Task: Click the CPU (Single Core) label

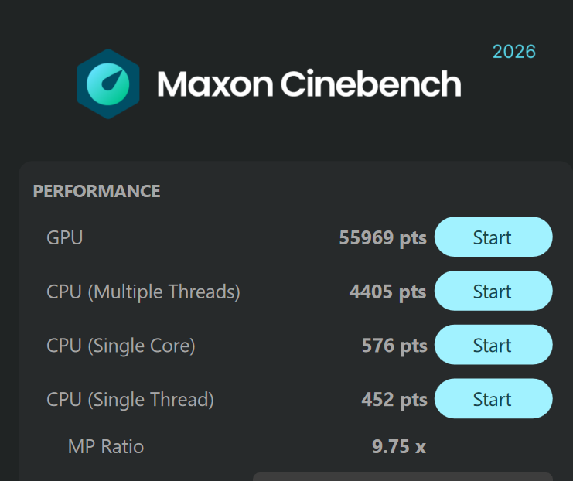Action: (x=121, y=346)
